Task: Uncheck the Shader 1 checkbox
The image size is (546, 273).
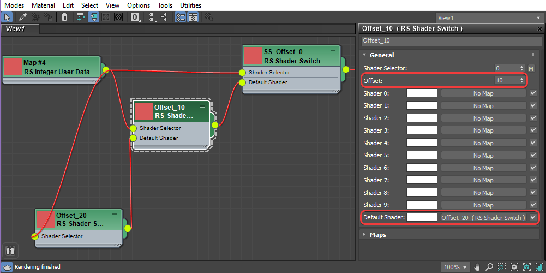Action: click(x=533, y=105)
